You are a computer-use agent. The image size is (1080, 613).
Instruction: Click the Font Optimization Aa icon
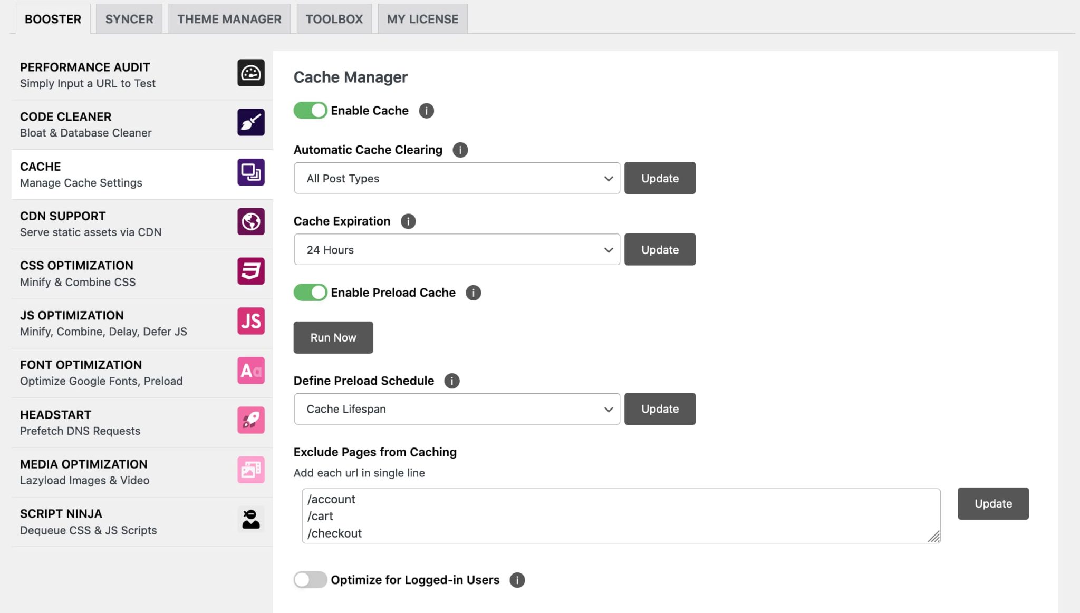[x=251, y=371]
